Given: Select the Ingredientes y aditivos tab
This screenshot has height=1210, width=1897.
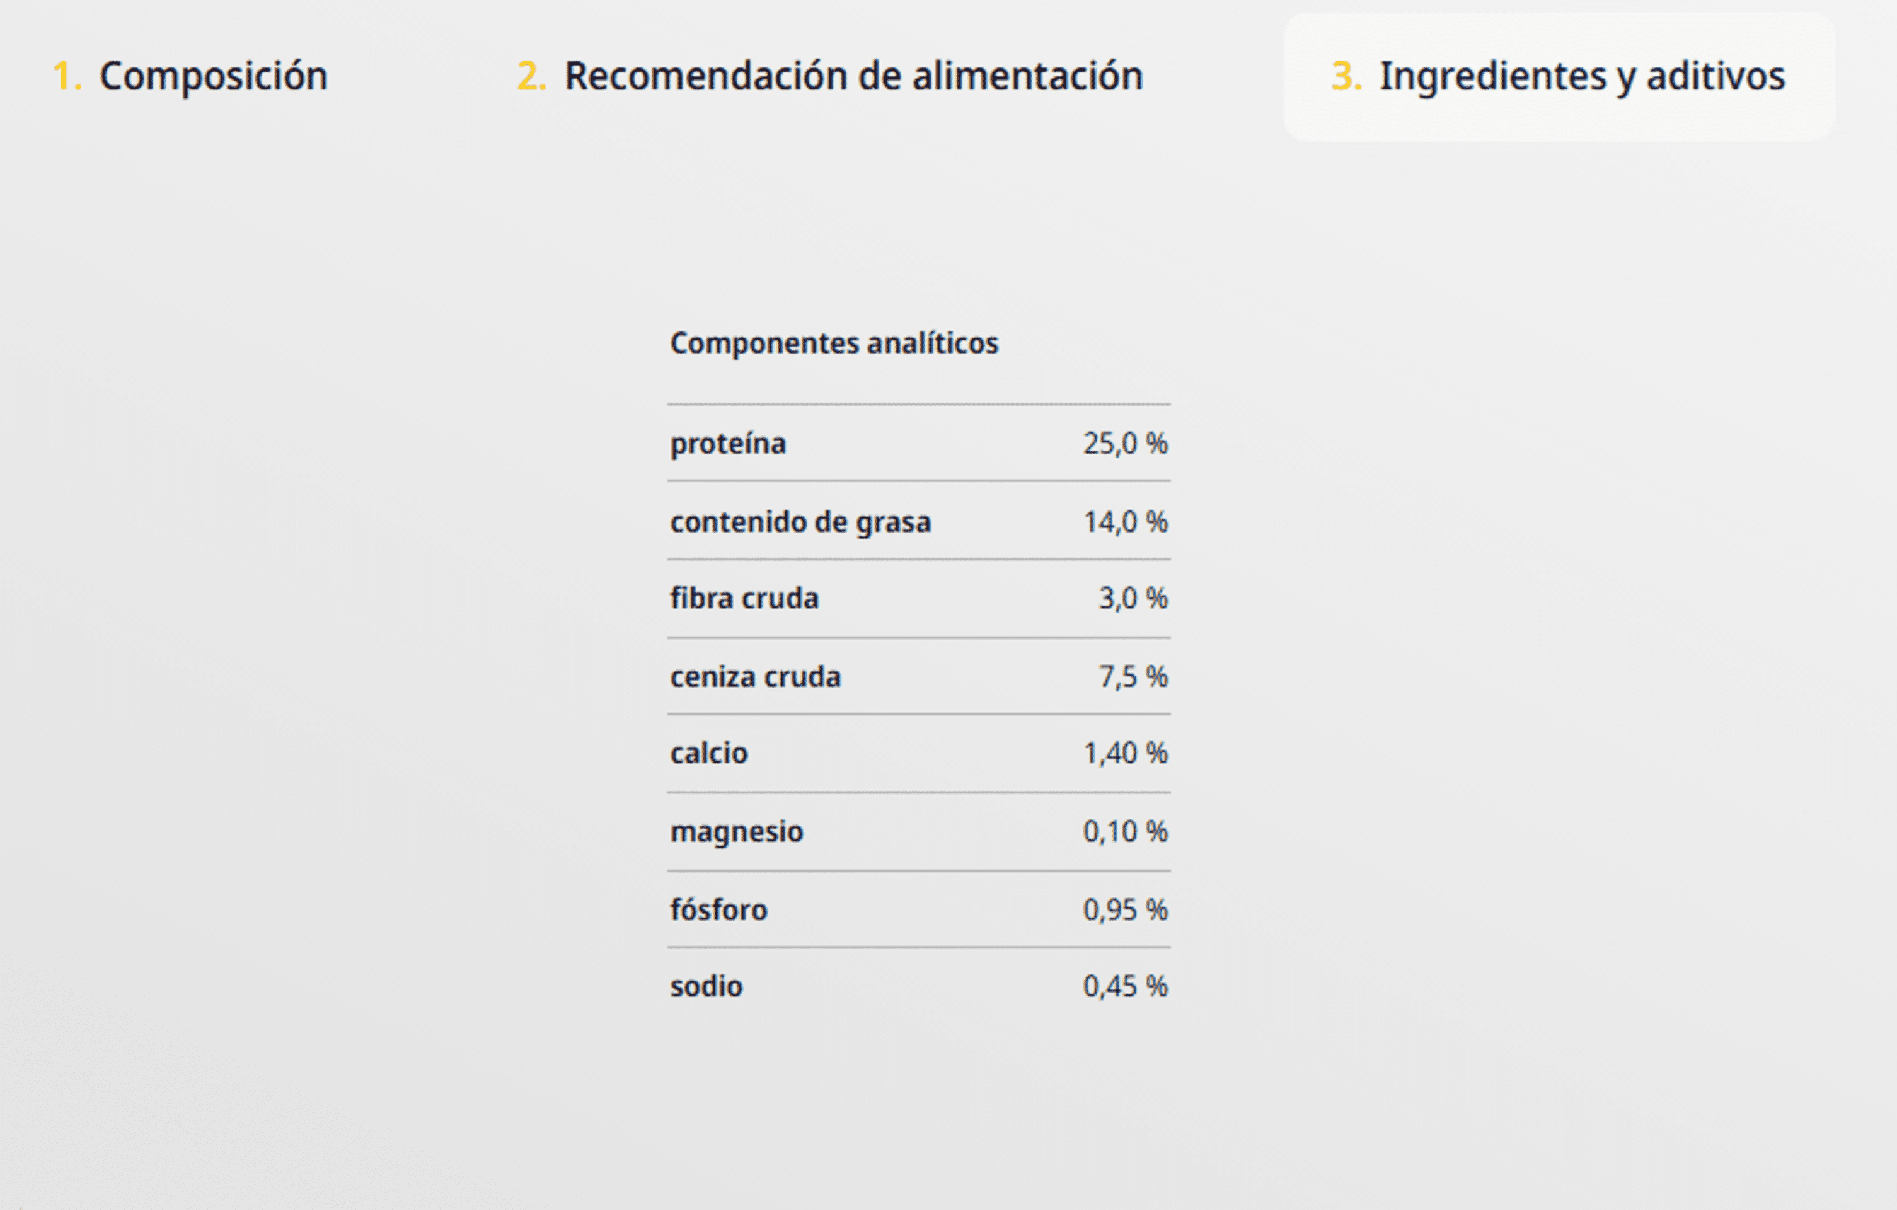Looking at the screenshot, I should click(x=1558, y=76).
